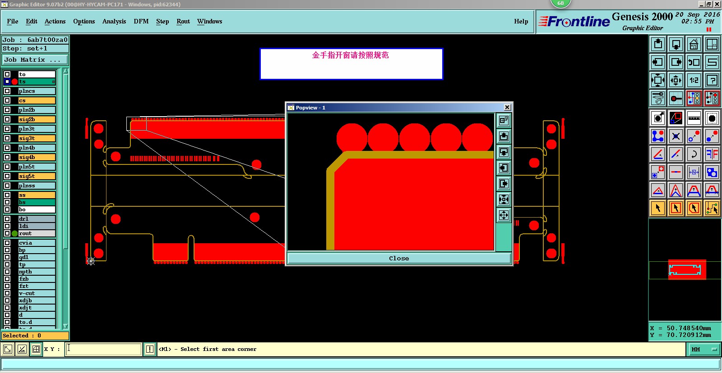Select the 'npth' layer row
Viewport: 722px width, 373px height.
click(x=37, y=272)
